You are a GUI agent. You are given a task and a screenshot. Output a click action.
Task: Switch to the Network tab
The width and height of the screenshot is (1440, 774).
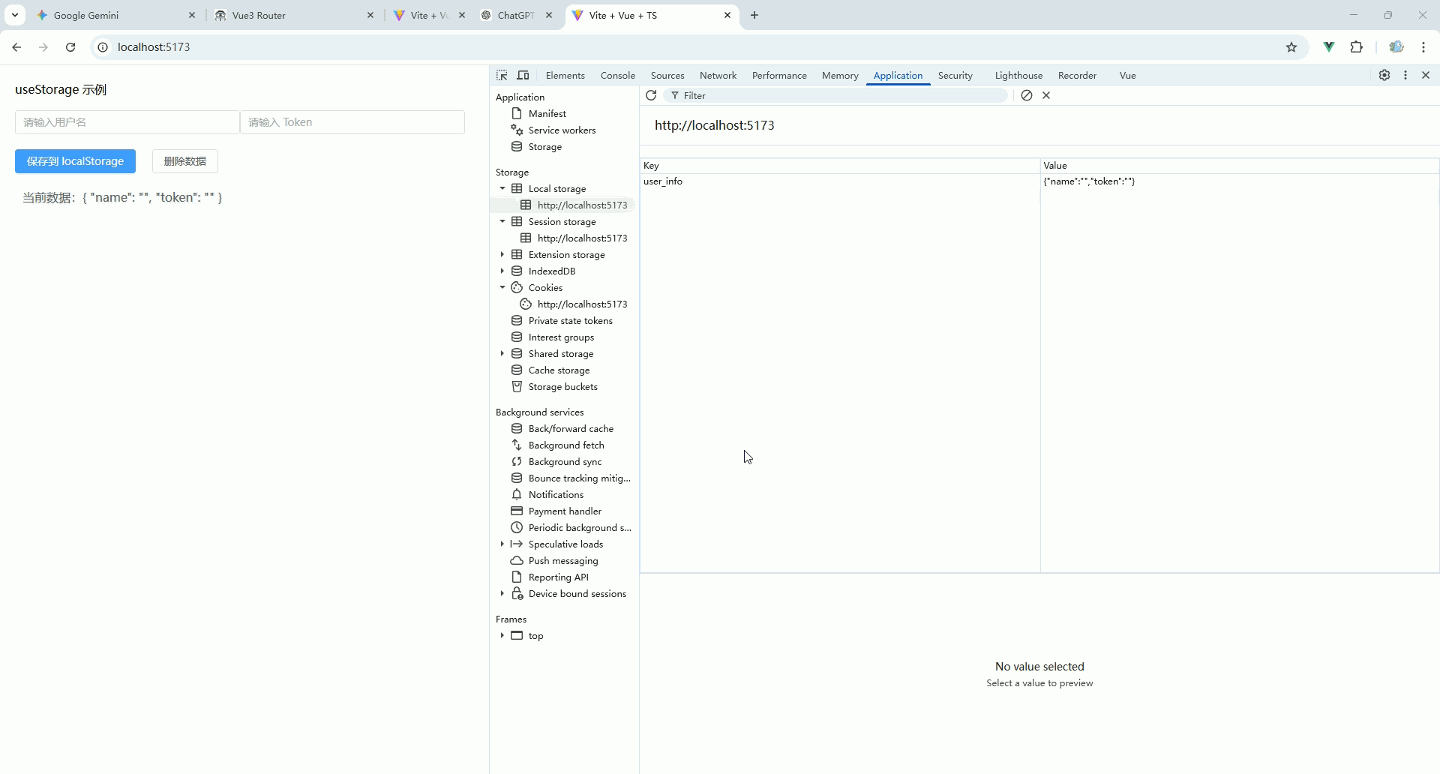coord(718,75)
